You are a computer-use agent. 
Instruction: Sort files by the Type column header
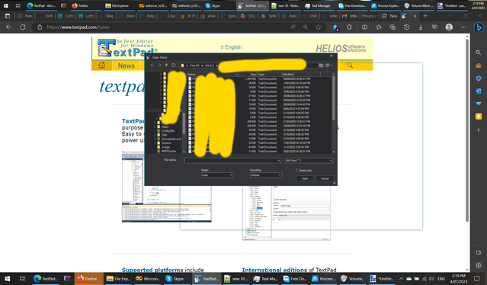click(269, 74)
